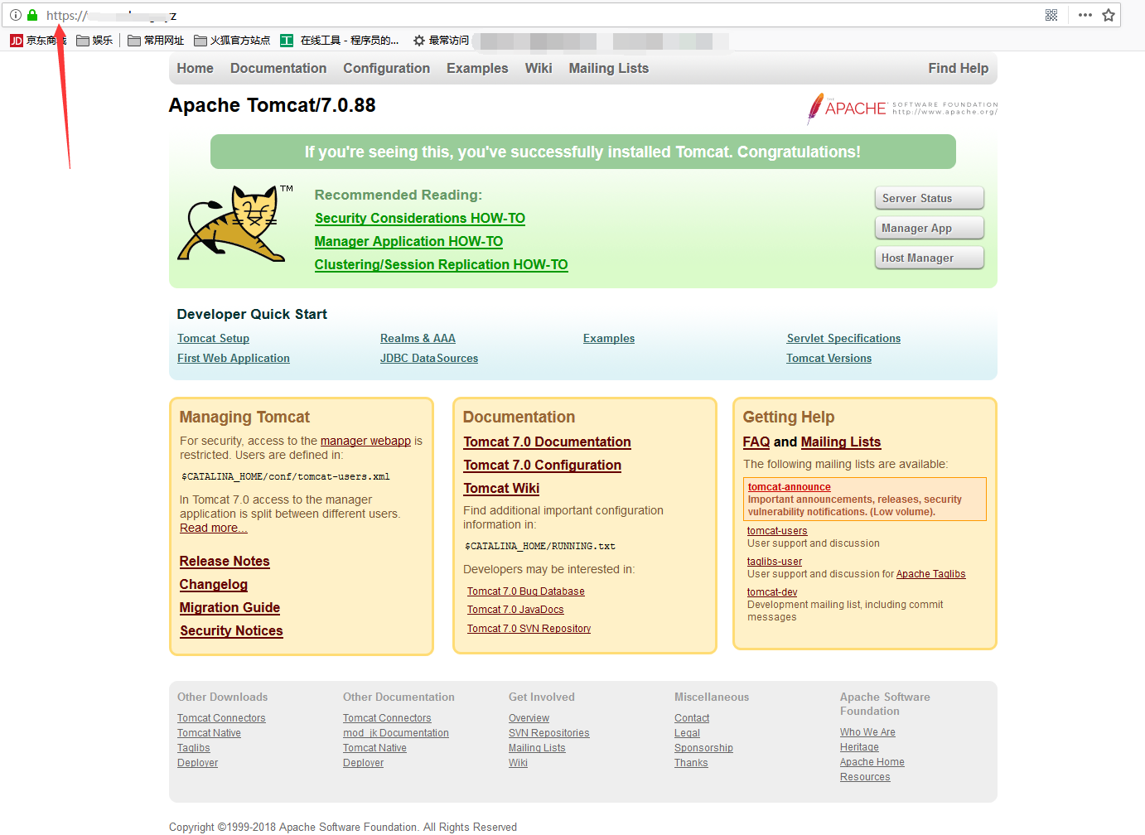
Task: Open Documentation in the top navigation
Action: click(278, 68)
